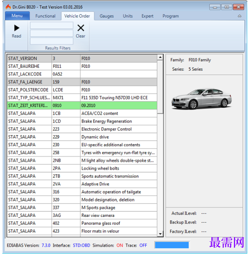The width and height of the screenshot is (251, 254).
Task: Click the table's vertical scrollbar thumb
Action: [x=160, y=87]
